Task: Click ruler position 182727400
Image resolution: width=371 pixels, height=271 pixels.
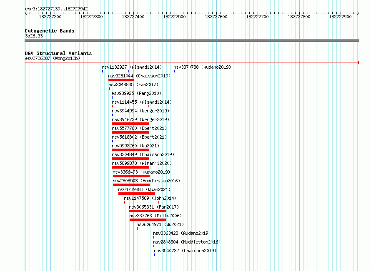Action: coord(133,17)
